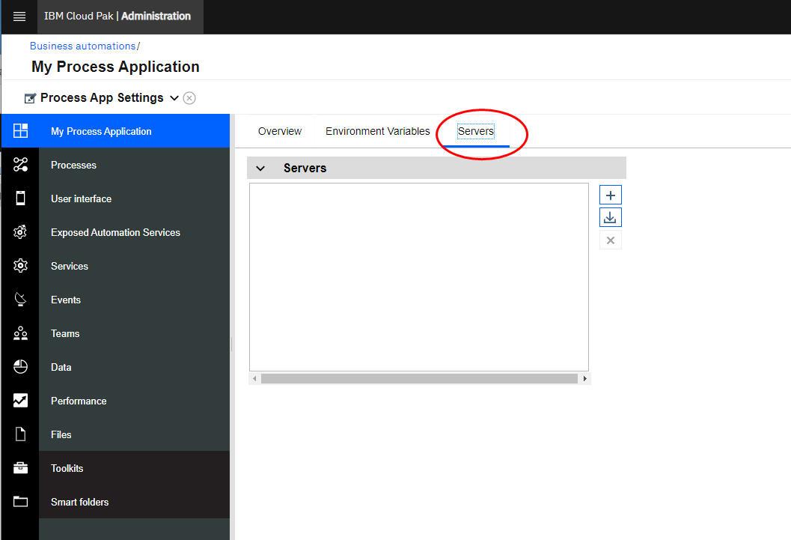791x540 pixels.
Task: Switch to the Overview tab
Action: click(279, 130)
